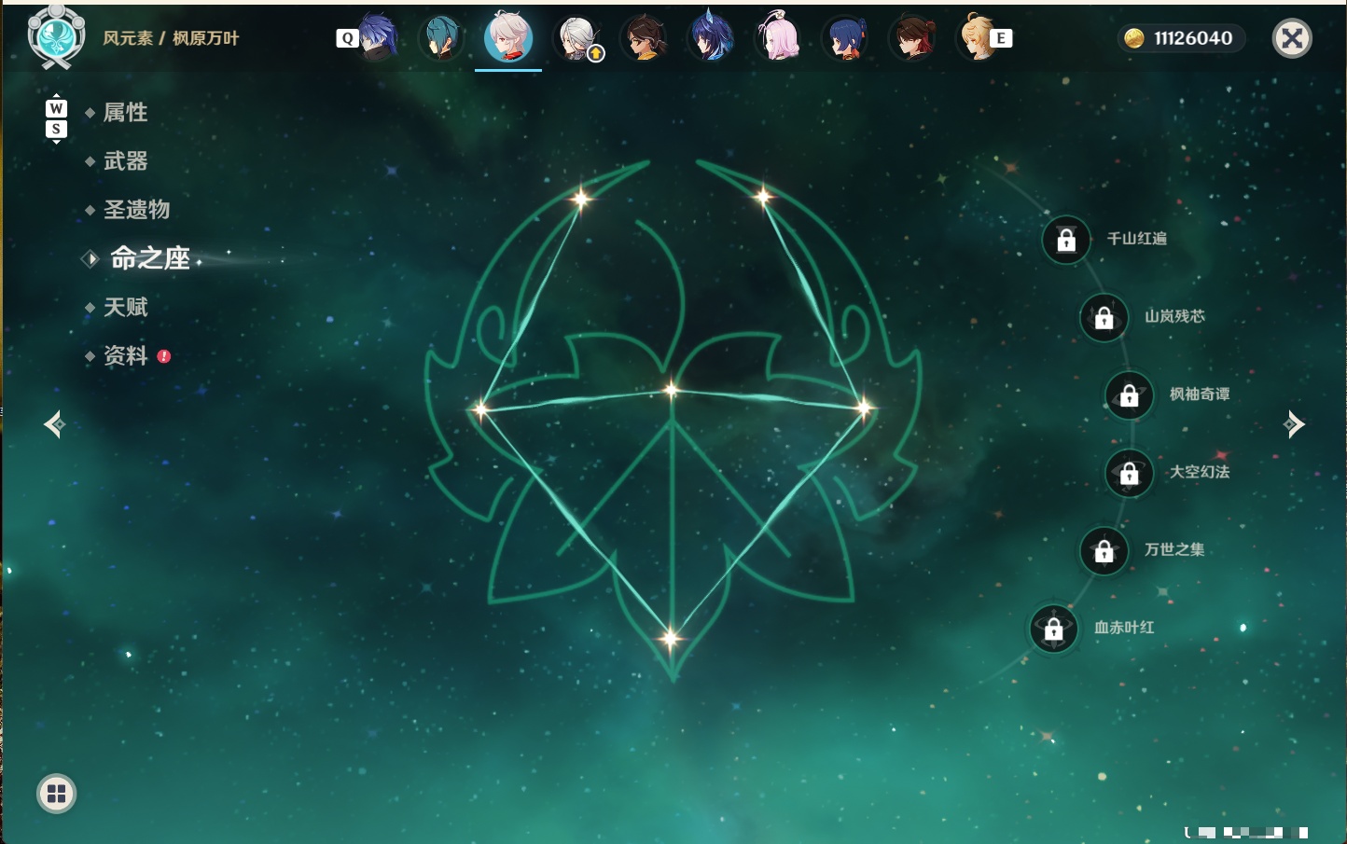Open the 天赋 talents tab
Viewport: 1347px width, 844px height.
click(125, 307)
